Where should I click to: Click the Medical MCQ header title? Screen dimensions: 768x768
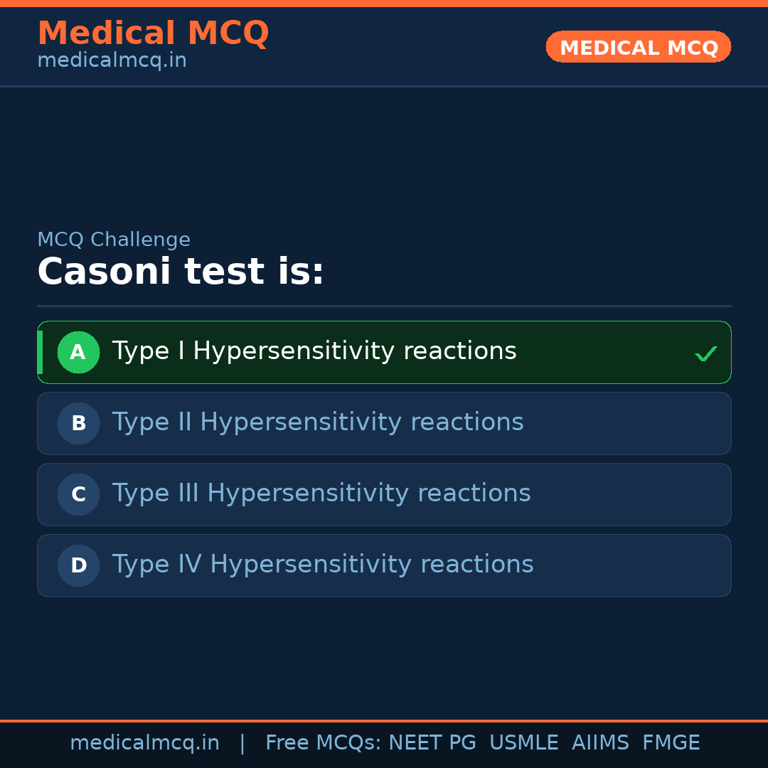point(153,33)
